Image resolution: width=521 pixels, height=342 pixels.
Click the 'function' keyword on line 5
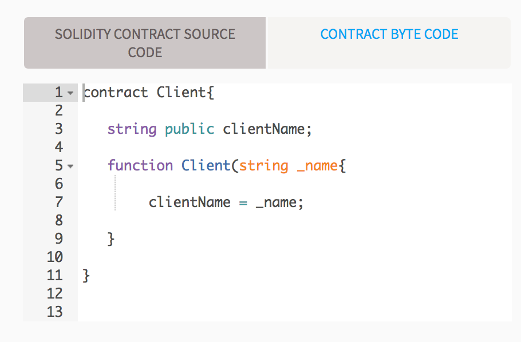(x=140, y=166)
